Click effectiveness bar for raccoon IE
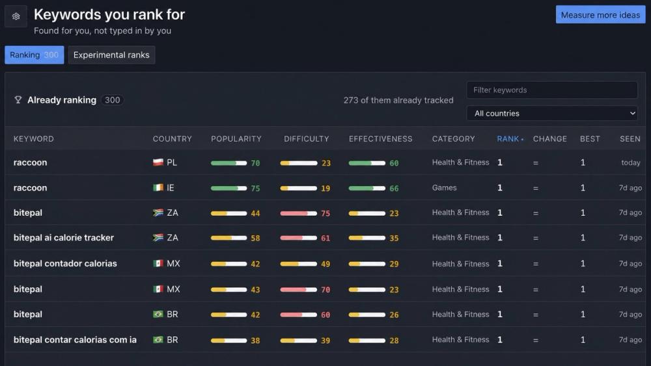Image resolution: width=651 pixels, height=366 pixels. click(367, 189)
